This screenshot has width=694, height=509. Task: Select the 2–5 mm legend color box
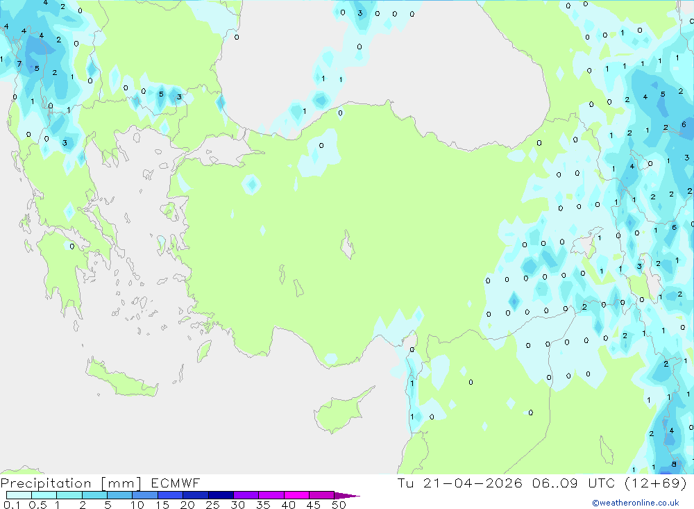tap(94, 495)
